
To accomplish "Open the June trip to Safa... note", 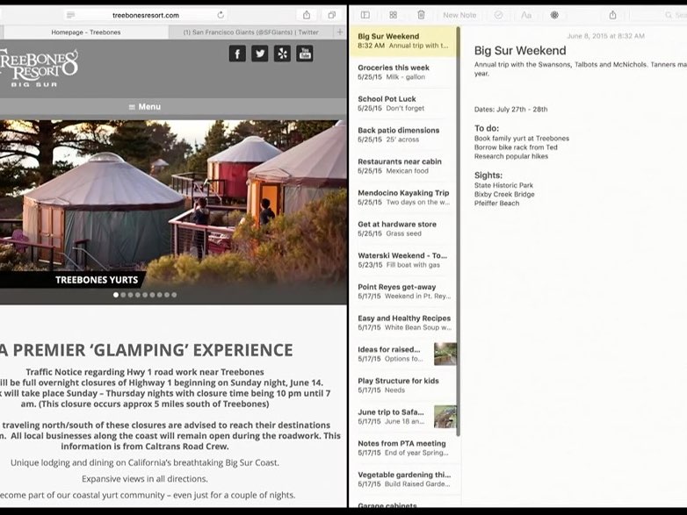I will tap(403, 417).
